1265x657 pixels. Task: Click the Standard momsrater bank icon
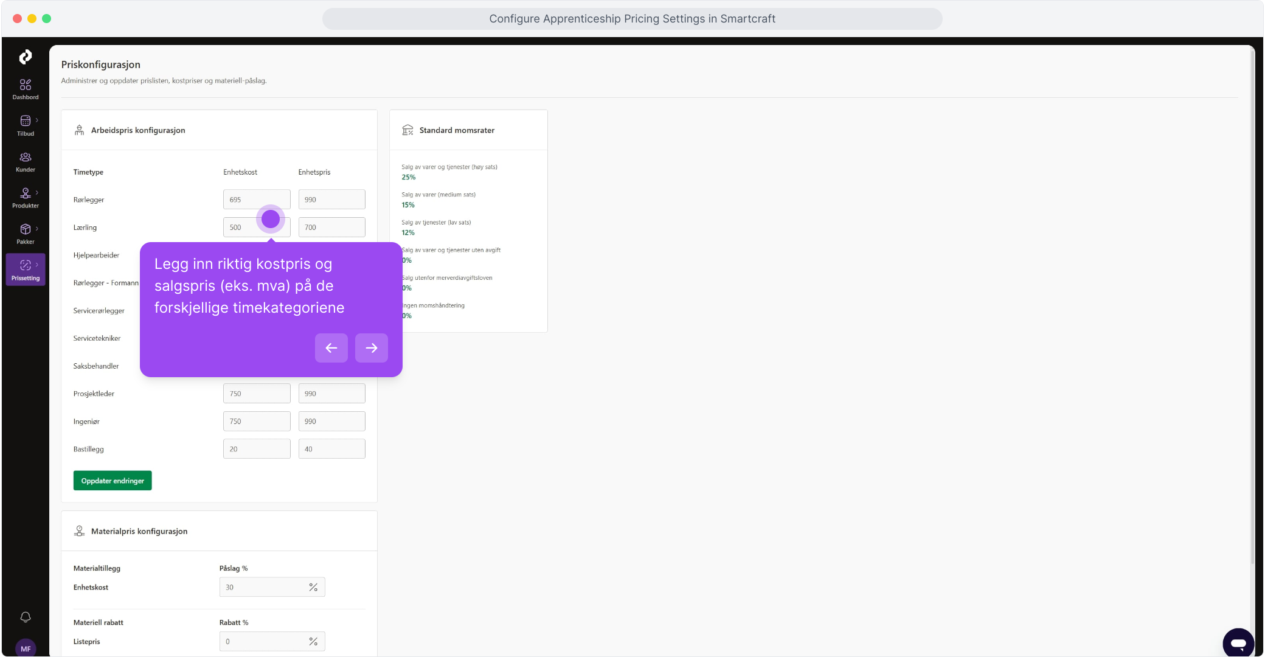coord(407,130)
